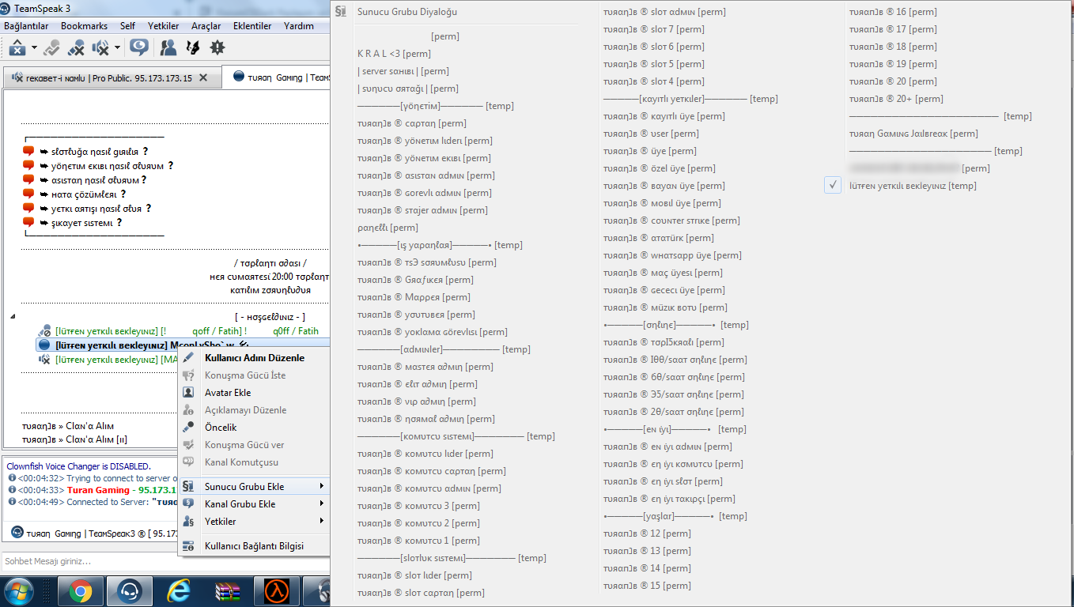
Task: Open the Yetkiler menu in menu bar
Action: pyautogui.click(x=164, y=26)
